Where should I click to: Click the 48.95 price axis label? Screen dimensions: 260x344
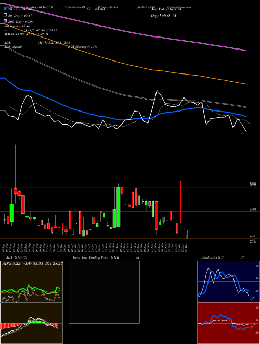(x=253, y=210)
